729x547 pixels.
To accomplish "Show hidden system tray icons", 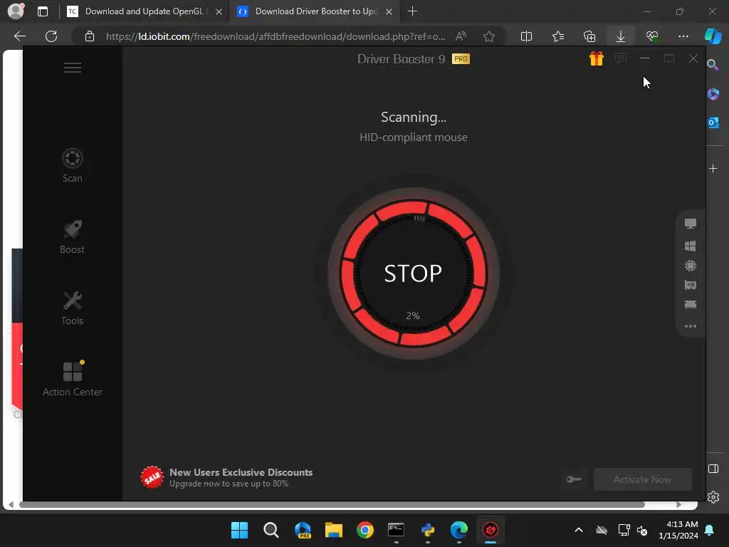I will 578,530.
